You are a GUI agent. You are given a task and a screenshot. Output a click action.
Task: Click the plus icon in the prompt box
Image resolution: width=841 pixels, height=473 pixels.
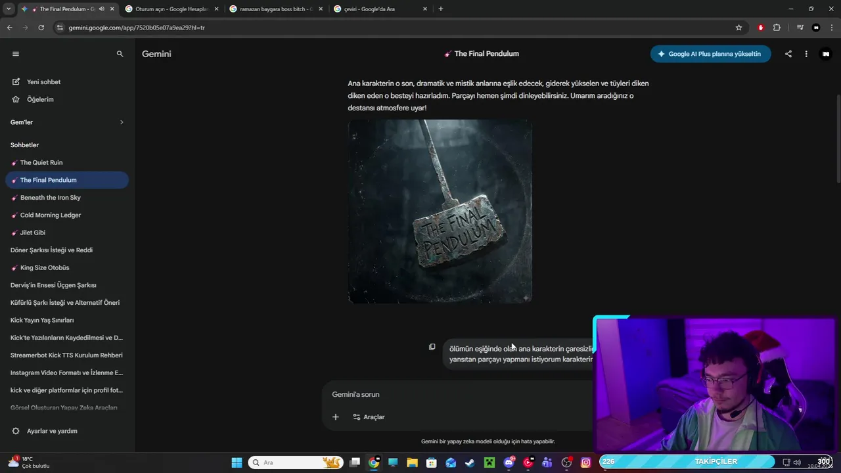[x=336, y=417]
